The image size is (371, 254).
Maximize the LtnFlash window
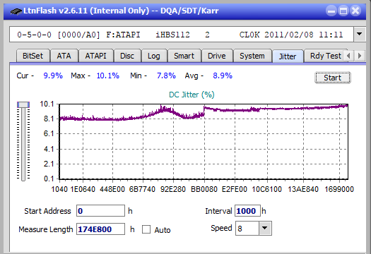343,11
